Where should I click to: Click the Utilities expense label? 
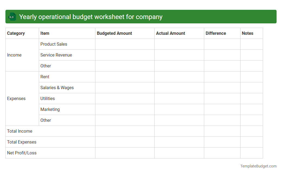click(x=47, y=98)
